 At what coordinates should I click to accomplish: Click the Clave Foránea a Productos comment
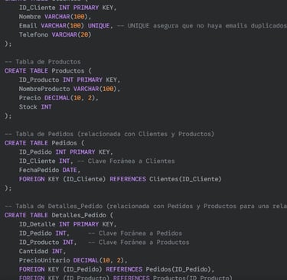pos(139,243)
